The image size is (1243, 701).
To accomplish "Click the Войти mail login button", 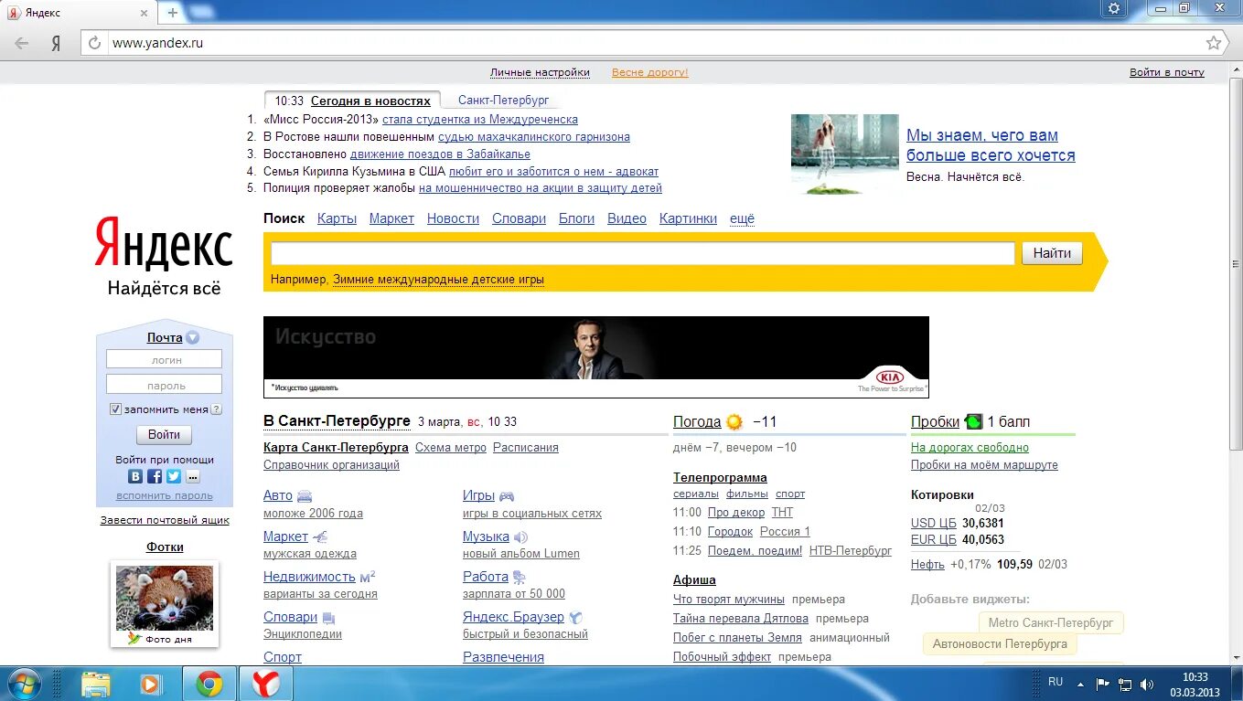I will click(x=164, y=435).
